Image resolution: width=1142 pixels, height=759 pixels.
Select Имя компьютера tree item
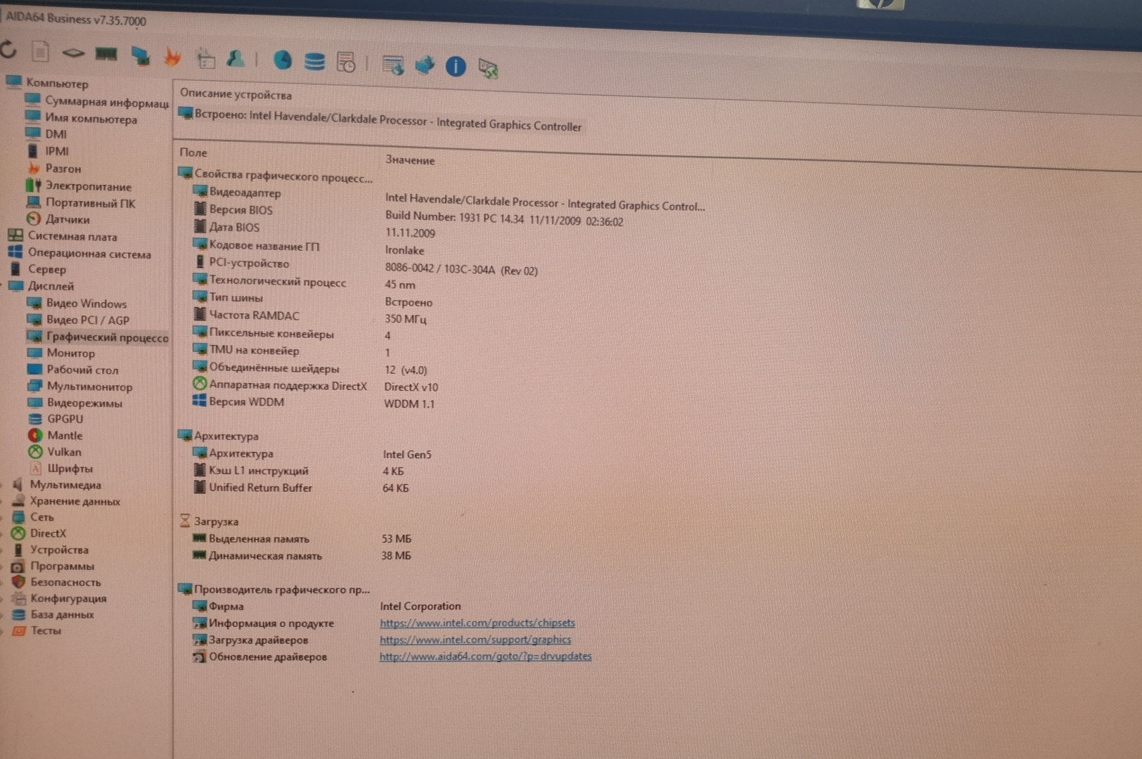point(82,118)
